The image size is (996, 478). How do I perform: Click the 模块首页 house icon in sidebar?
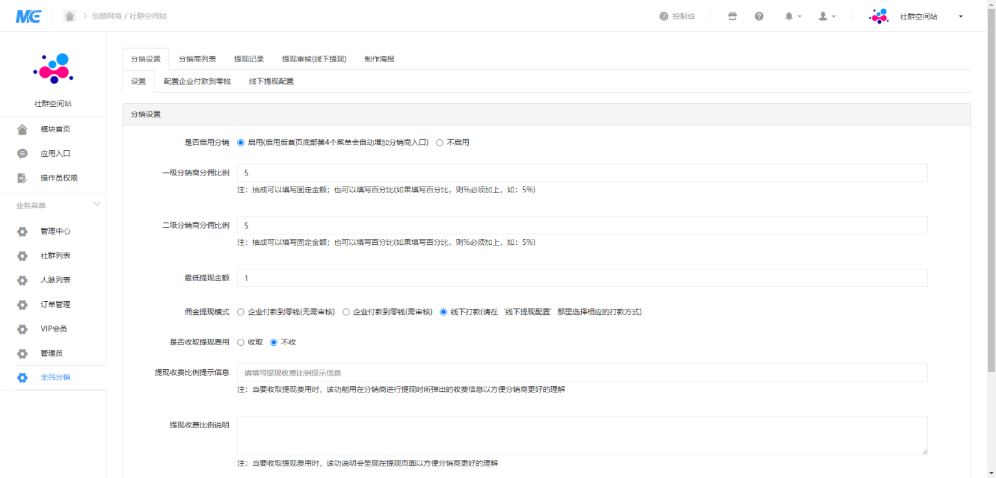[22, 130]
